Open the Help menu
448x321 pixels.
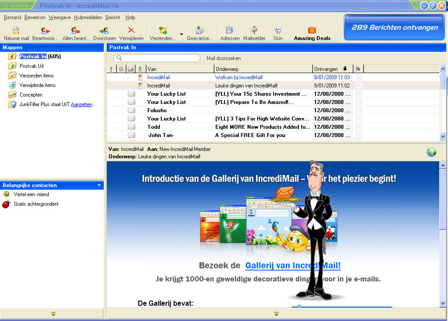click(130, 17)
